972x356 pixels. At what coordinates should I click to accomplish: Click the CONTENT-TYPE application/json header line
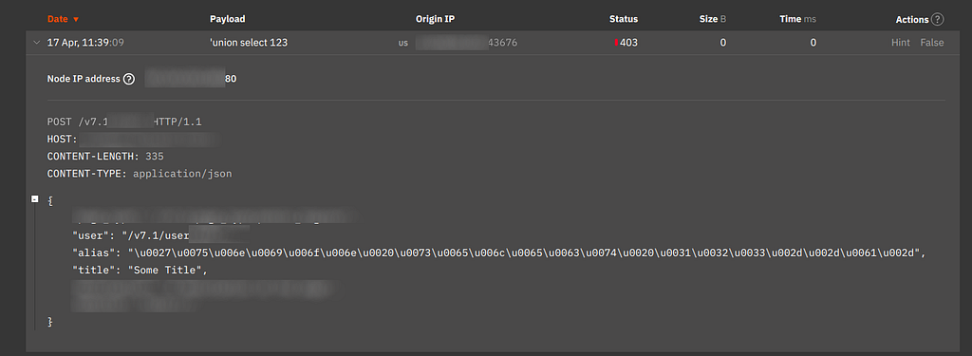point(140,175)
